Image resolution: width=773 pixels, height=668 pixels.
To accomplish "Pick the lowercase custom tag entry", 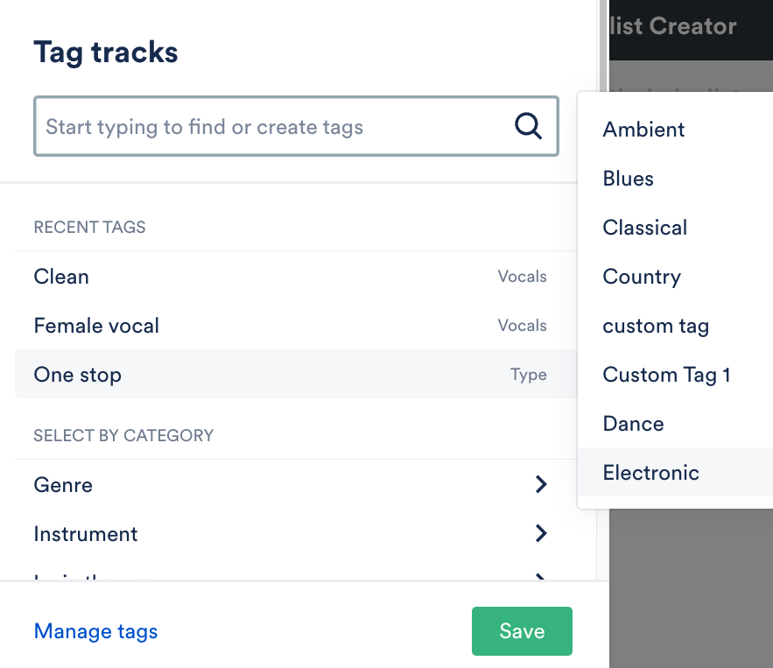I will point(656,326).
